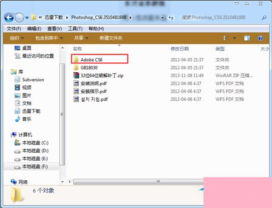Open the 共享 dropdown
272x208 pixels.
81,38
